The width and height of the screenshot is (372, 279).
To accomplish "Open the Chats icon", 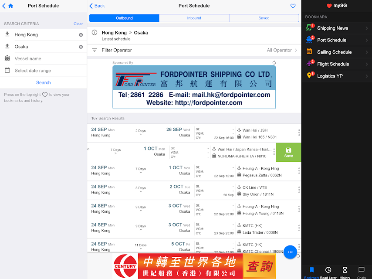I will [x=361, y=272].
